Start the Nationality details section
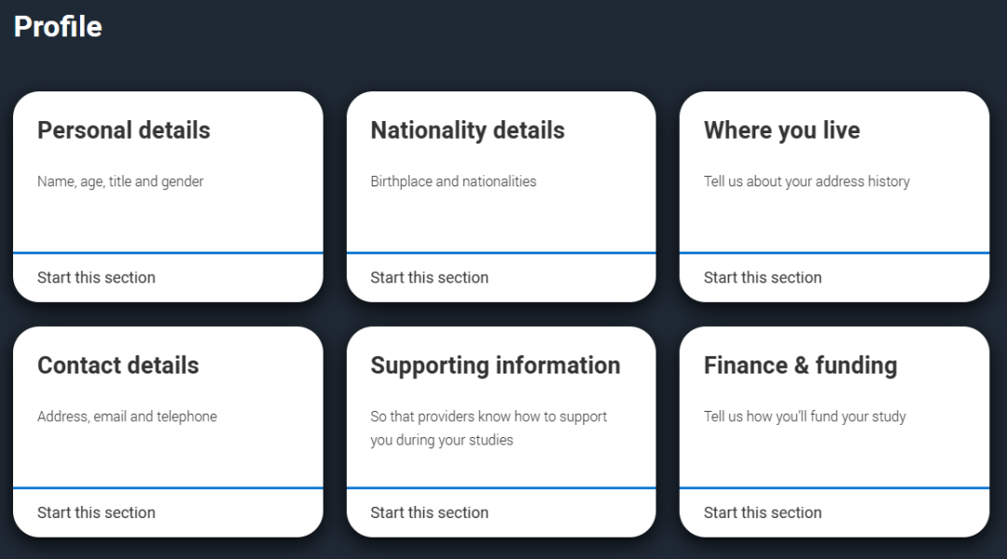Screen dimensions: 1007x559 coord(429,278)
